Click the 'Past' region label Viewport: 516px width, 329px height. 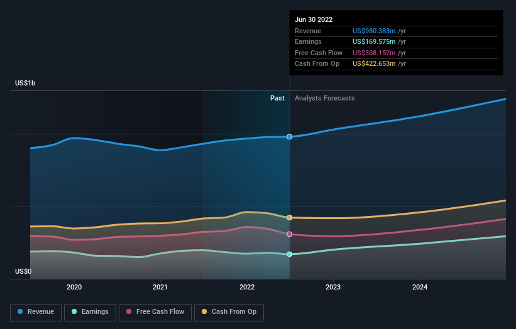pyautogui.click(x=277, y=98)
